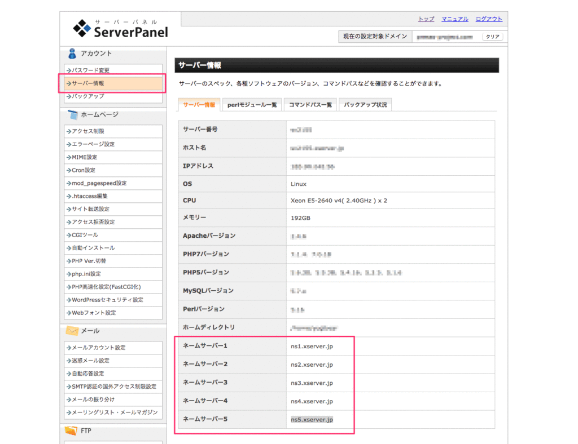578x444 pixels.
Task: Open アクセス拒否設定
Action: tap(113, 222)
